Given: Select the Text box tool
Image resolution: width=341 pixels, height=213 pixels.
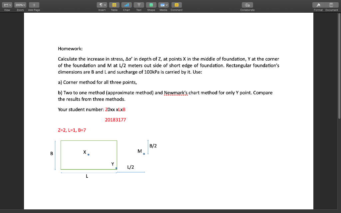Looking at the screenshot, I should point(139,5).
